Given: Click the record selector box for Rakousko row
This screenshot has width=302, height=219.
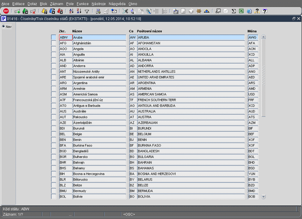Looking at the screenshot, I should click(54, 117).
